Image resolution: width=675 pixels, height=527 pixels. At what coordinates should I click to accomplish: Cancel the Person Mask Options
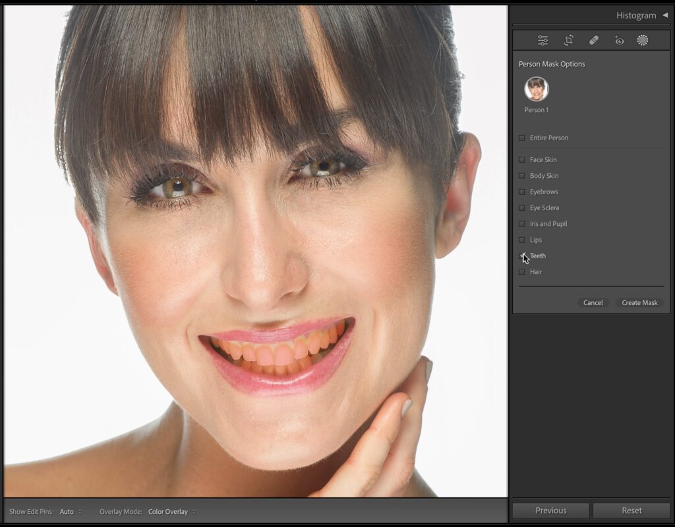pyautogui.click(x=593, y=302)
